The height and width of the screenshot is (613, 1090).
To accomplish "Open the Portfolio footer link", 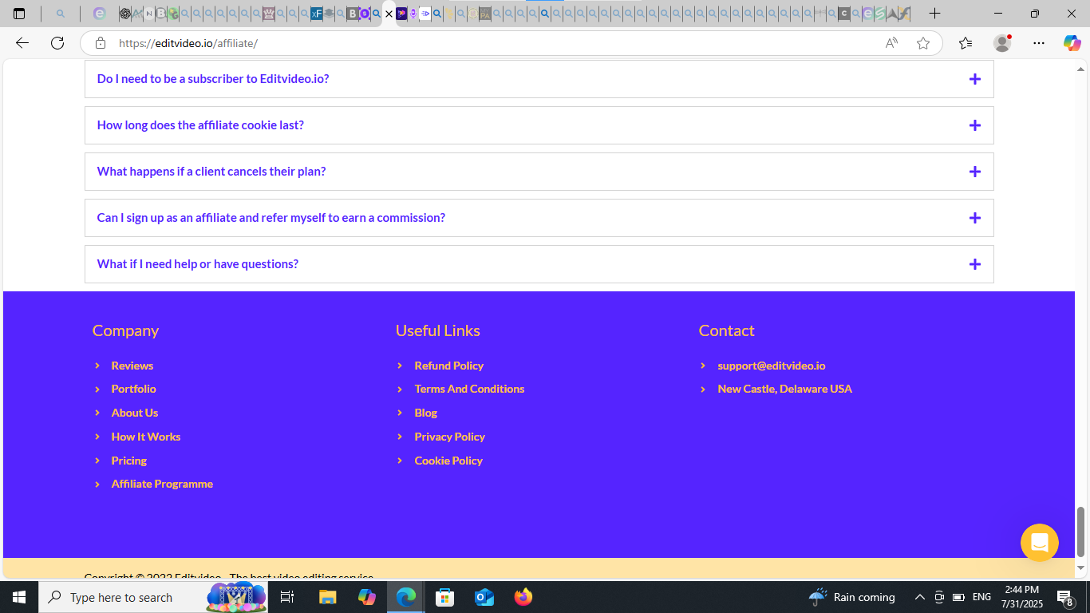I will (133, 389).
